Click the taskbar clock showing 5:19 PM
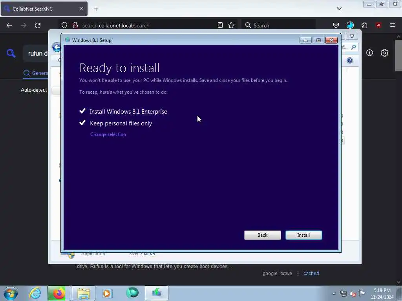The image size is (402, 301). tap(382, 294)
